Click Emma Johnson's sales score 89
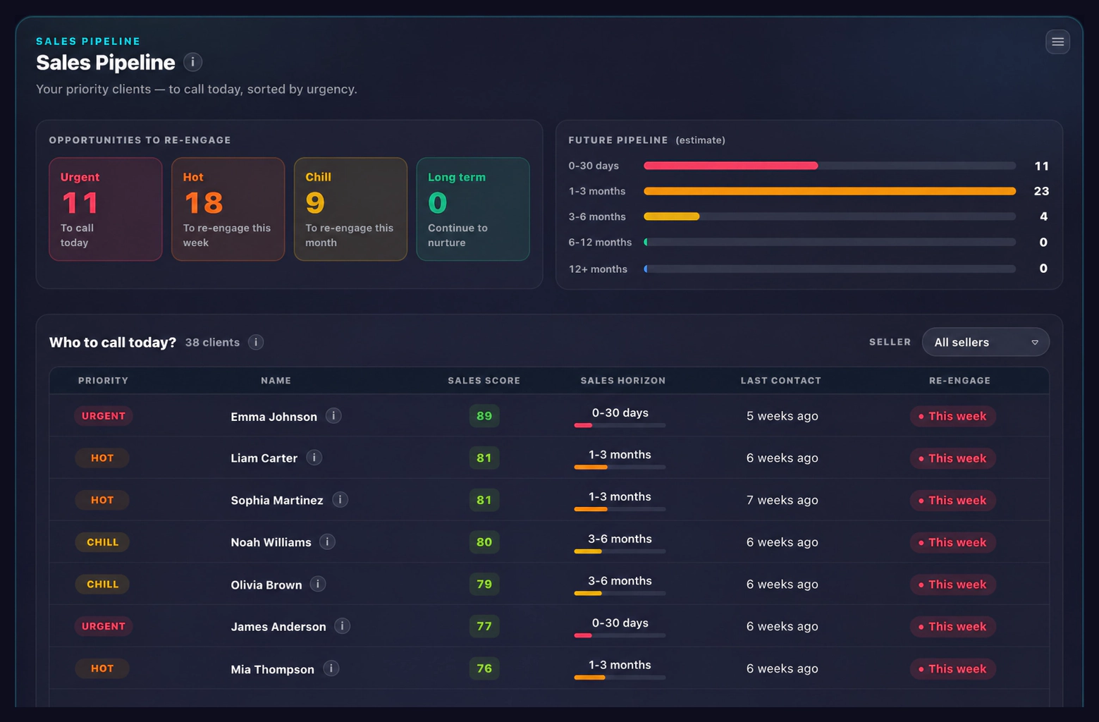Image resolution: width=1099 pixels, height=722 pixels. click(x=484, y=416)
